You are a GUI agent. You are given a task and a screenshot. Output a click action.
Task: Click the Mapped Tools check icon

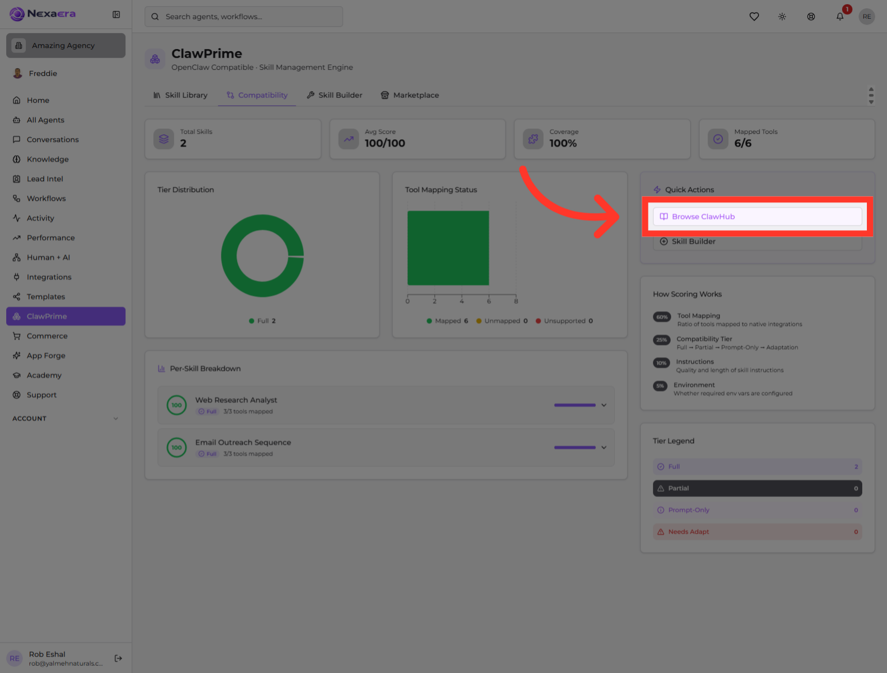[718, 139]
